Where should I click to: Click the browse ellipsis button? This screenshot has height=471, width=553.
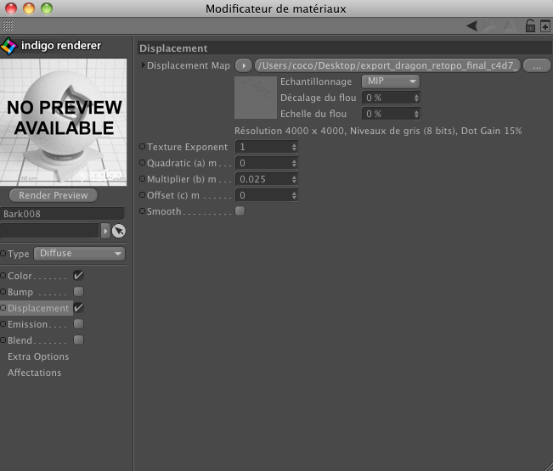coord(537,65)
